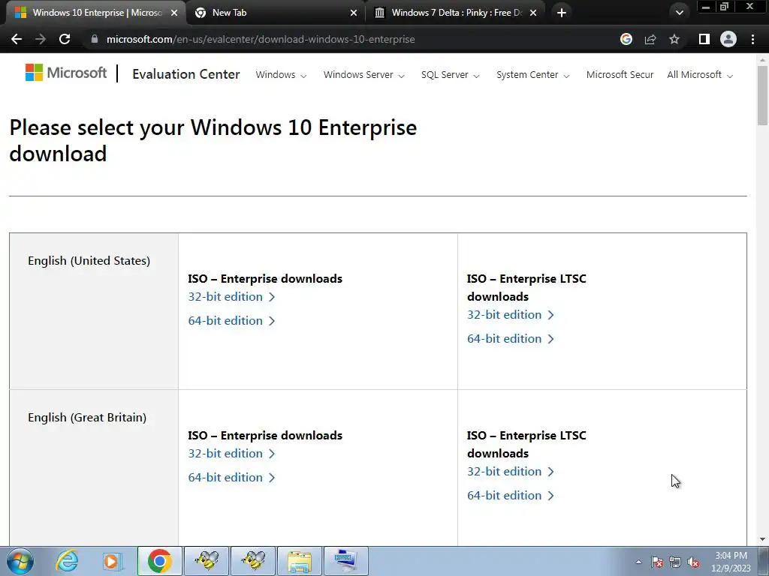Download US Enterprise LTSC 64-bit edition
Screen dimensions: 769x576
[510, 339]
